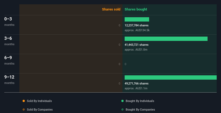Click the striped Bought By Companies legend icon
The height and width of the screenshot is (113, 221).
tap(122, 110)
